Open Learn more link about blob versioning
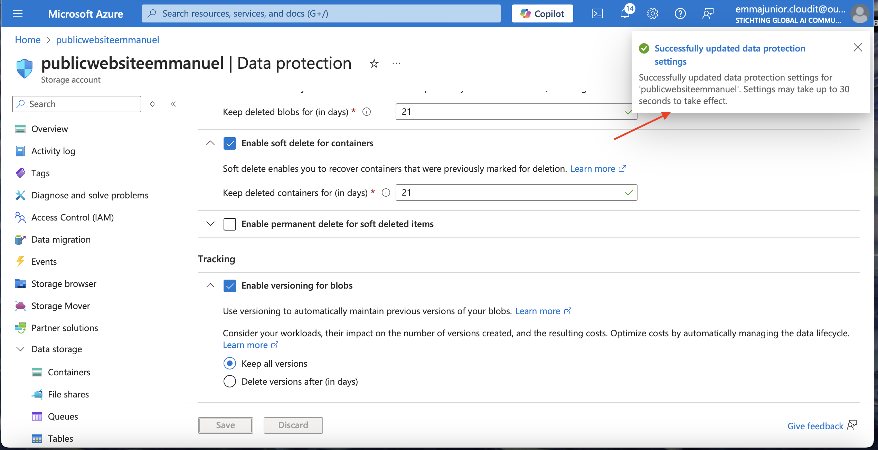Viewport: 878px width, 450px height. 543,311
